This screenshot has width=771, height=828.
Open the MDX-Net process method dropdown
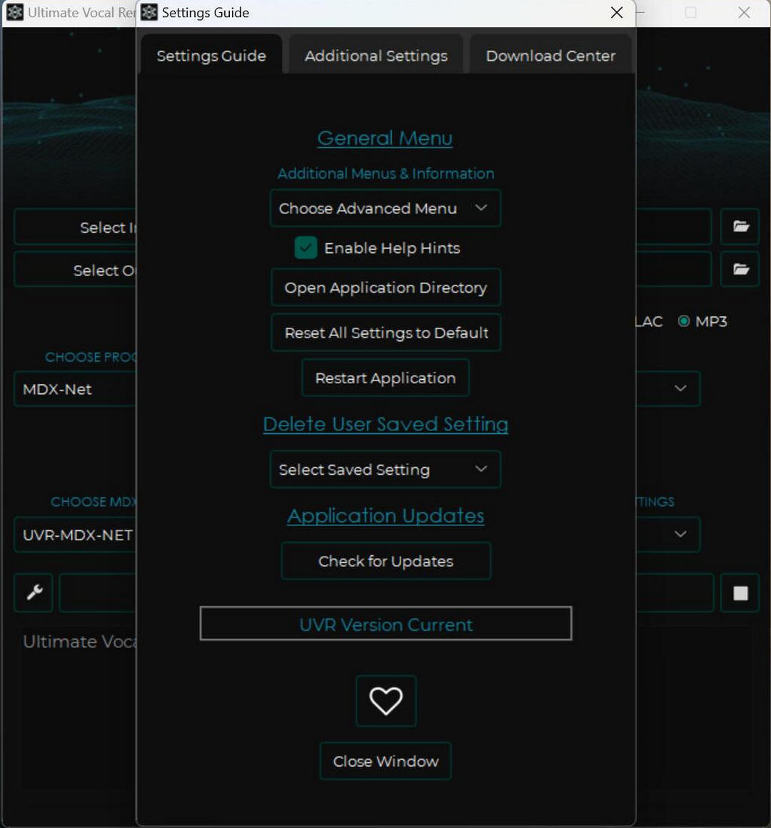pos(74,389)
